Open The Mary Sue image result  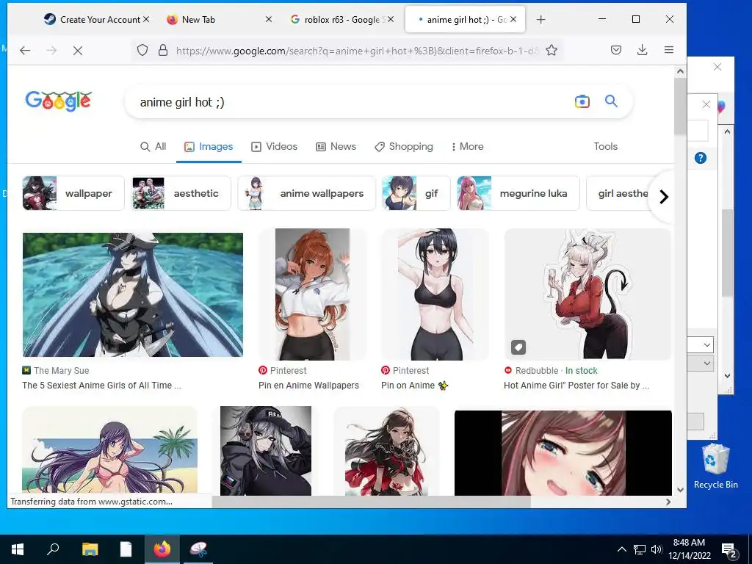133,294
